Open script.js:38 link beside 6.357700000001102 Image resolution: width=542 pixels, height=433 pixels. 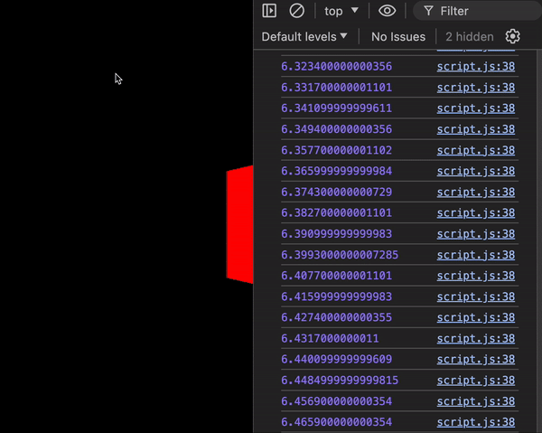[476, 150]
